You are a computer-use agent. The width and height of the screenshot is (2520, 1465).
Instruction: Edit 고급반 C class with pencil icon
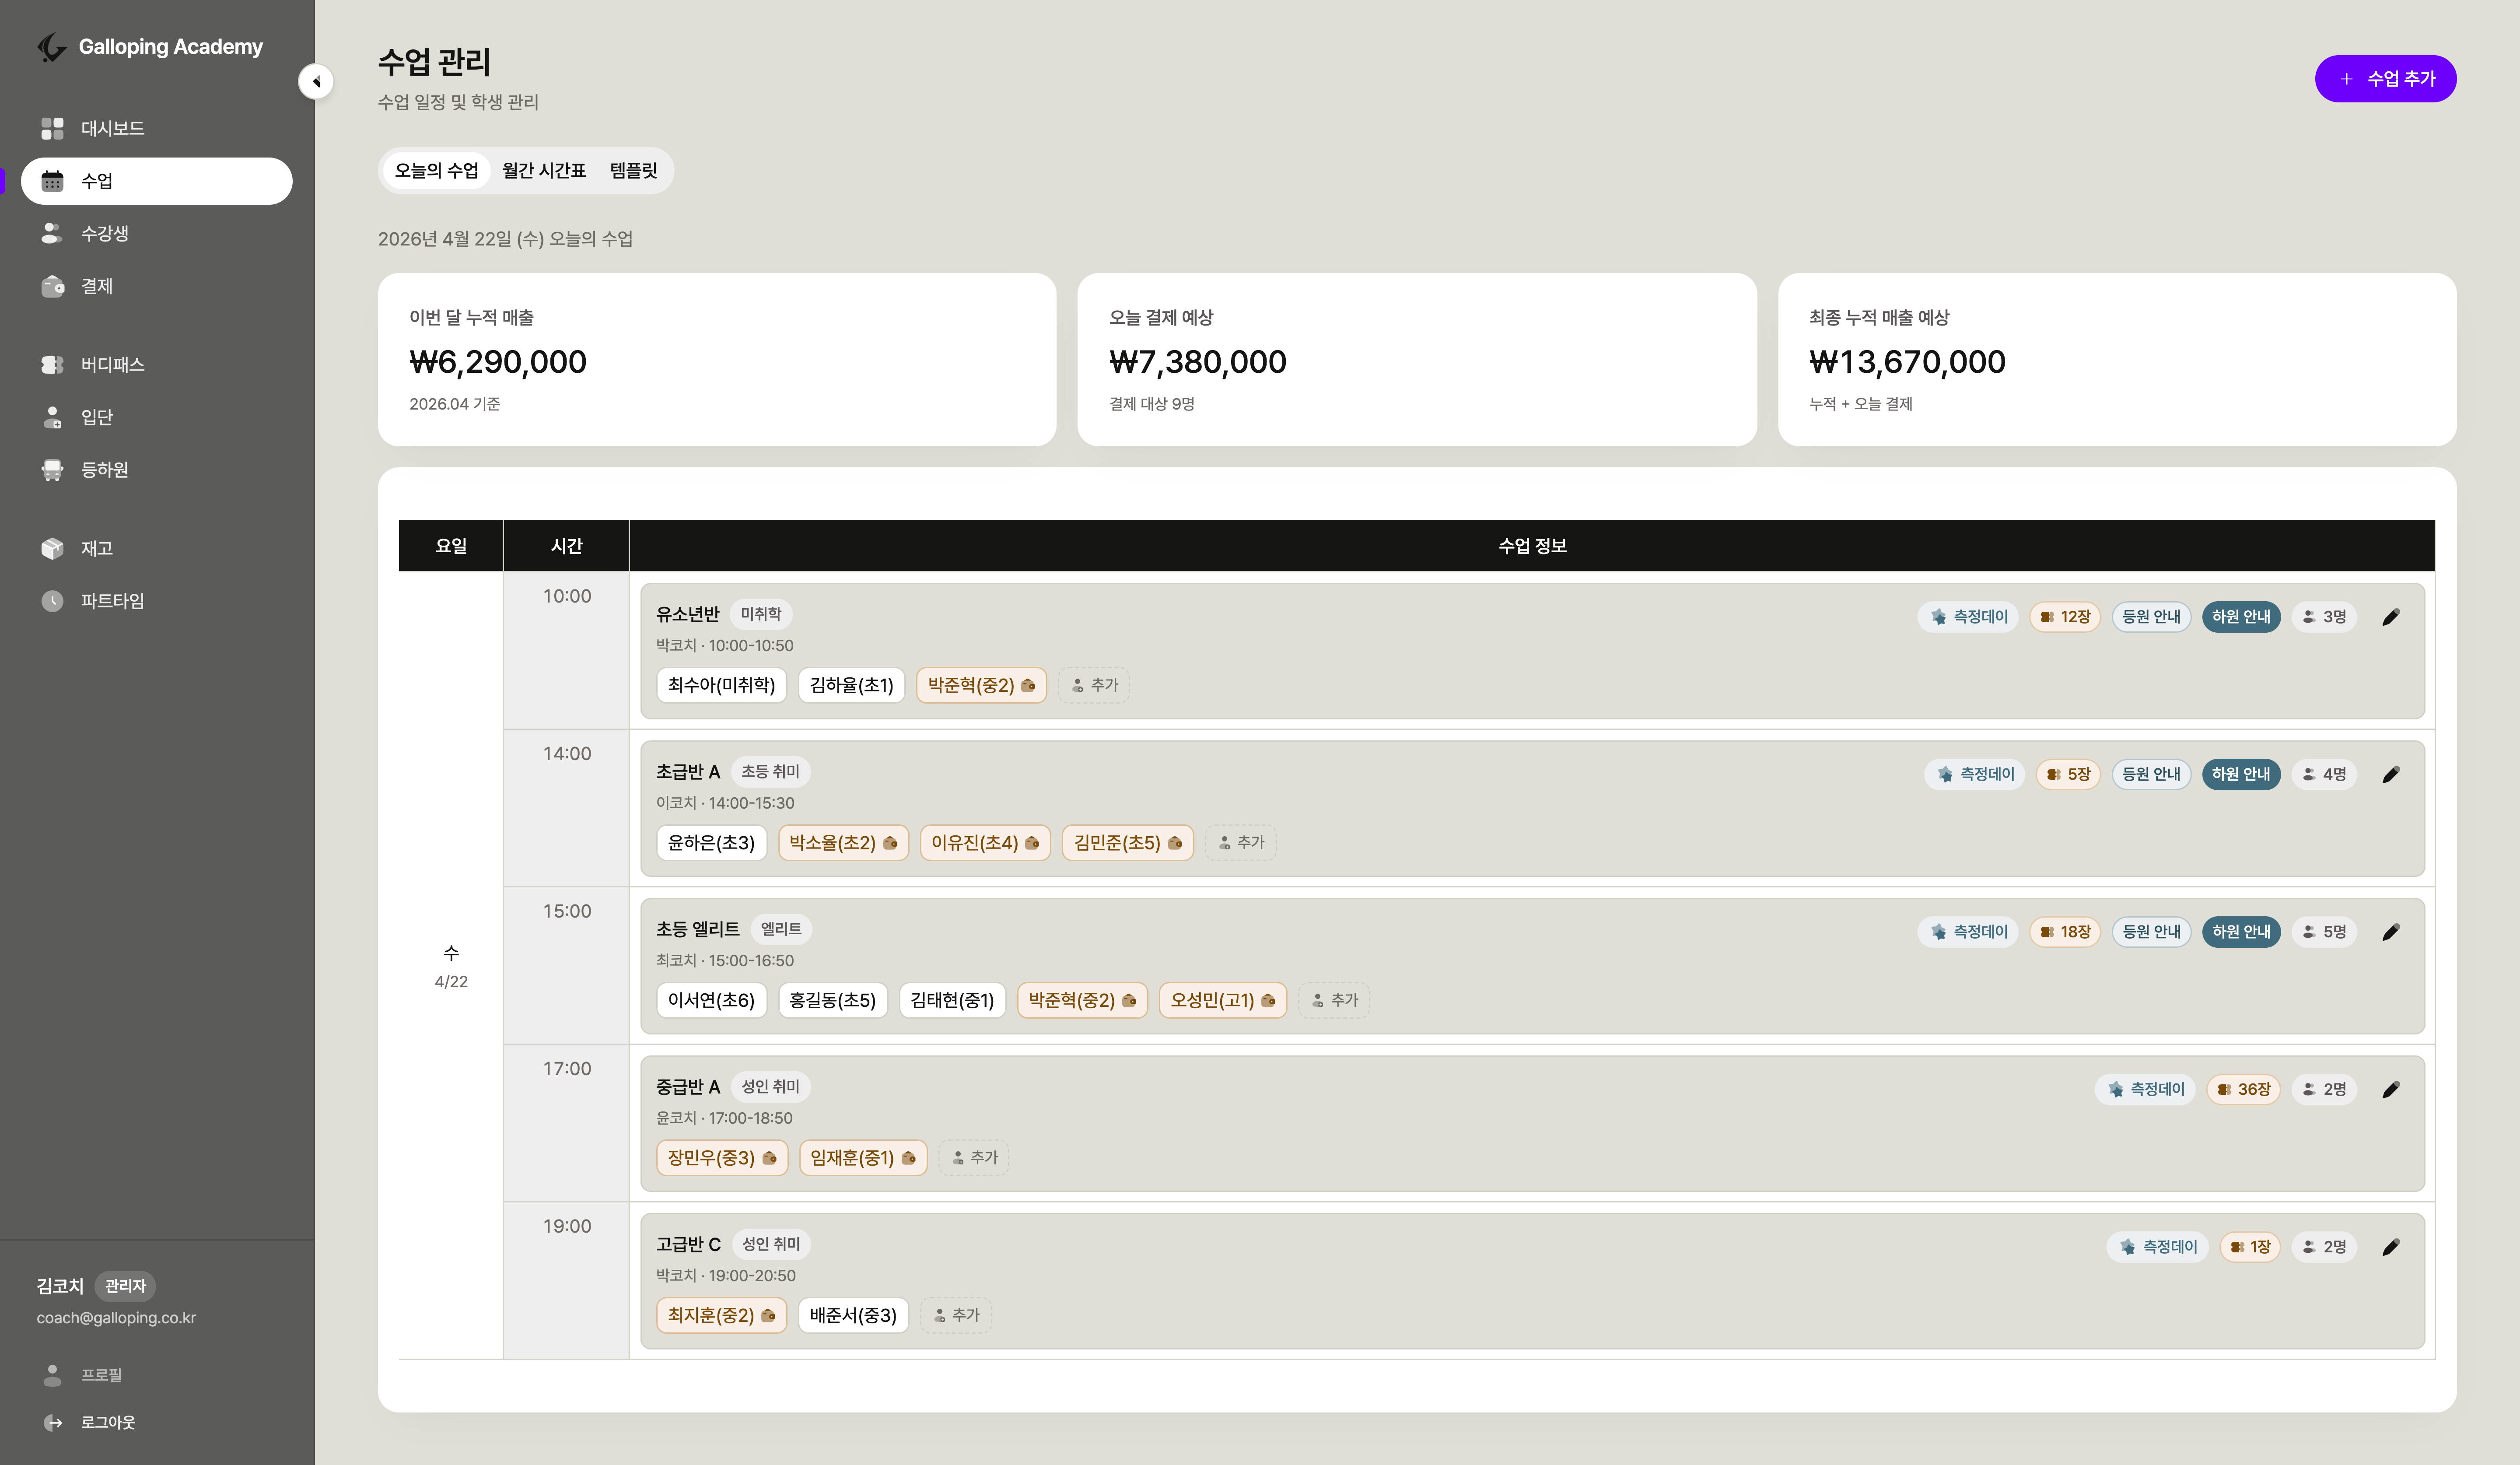pyautogui.click(x=2391, y=1247)
